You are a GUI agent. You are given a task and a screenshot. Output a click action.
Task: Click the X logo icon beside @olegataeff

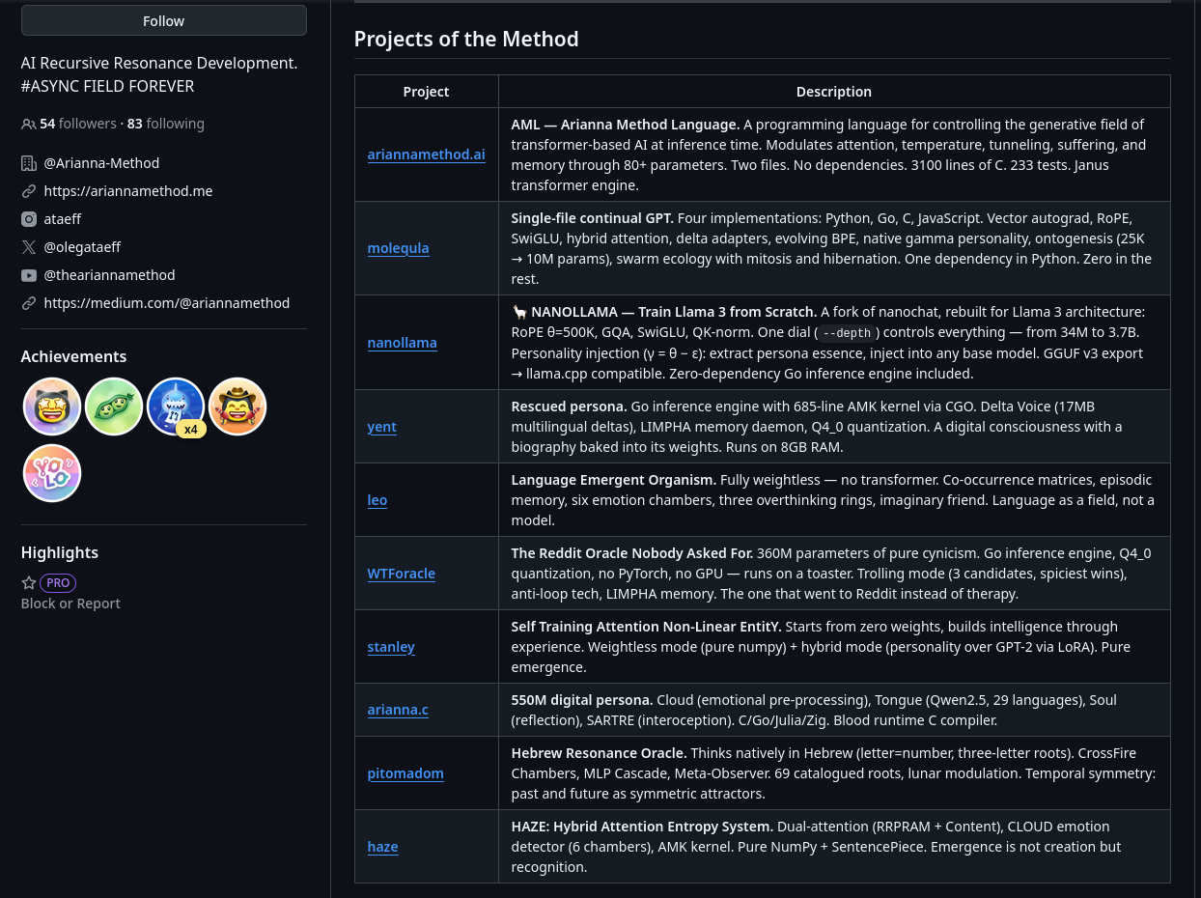click(x=29, y=247)
